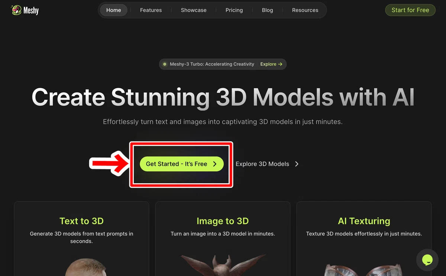Viewport: 446px width, 276px height.
Task: Select the Image to 3D heading
Action: point(223,221)
